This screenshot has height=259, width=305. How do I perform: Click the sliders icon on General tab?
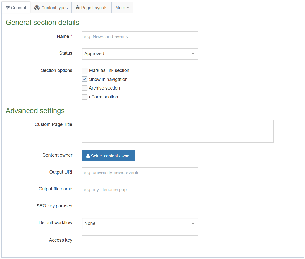8,8
